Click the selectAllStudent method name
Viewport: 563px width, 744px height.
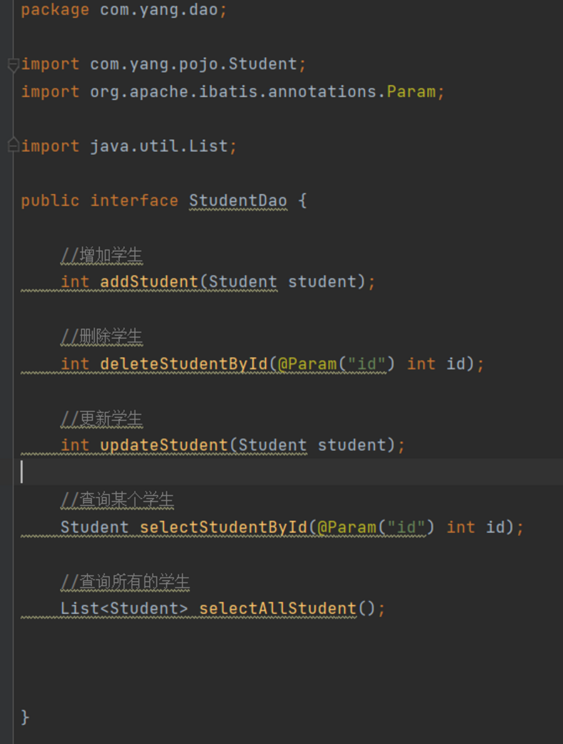click(278, 609)
